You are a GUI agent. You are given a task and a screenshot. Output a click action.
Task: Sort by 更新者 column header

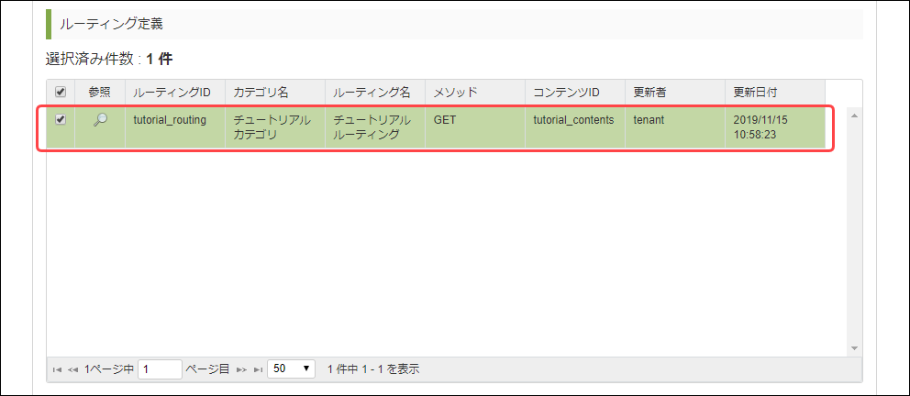[675, 92]
